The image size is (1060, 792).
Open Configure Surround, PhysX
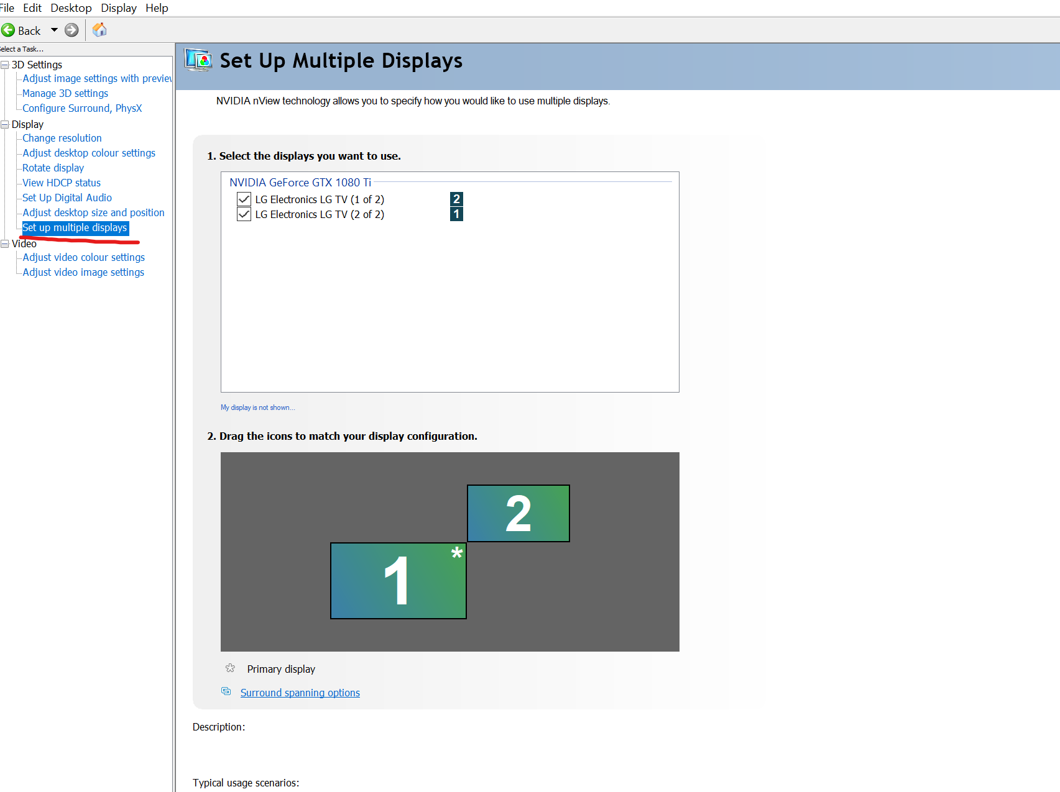(x=82, y=108)
